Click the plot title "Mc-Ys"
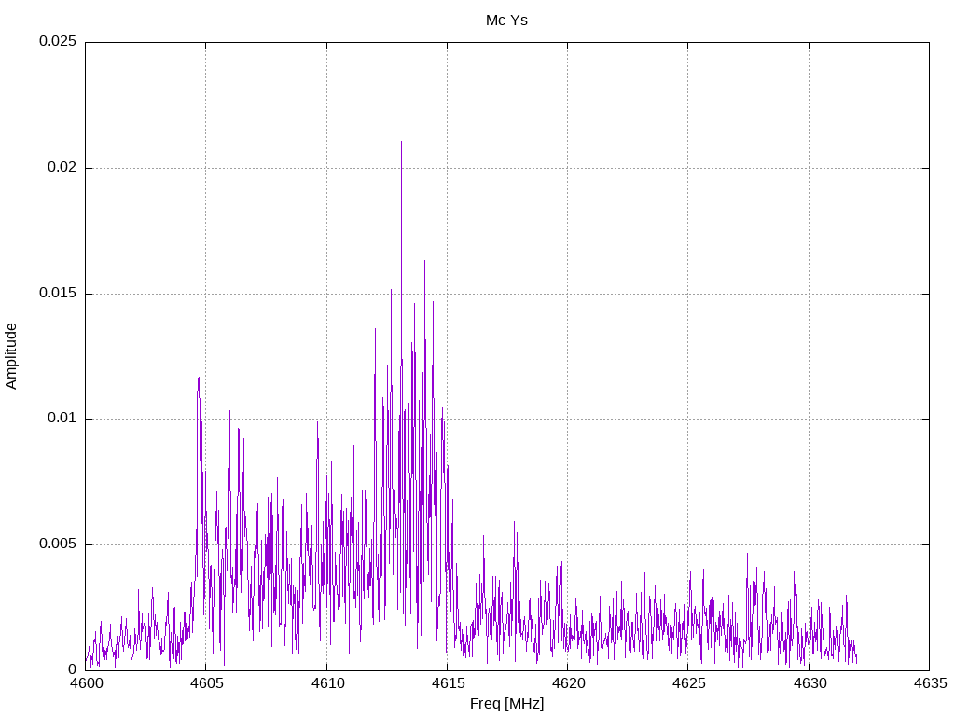Screen dimensions: 955x716 pyautogui.click(x=506, y=20)
